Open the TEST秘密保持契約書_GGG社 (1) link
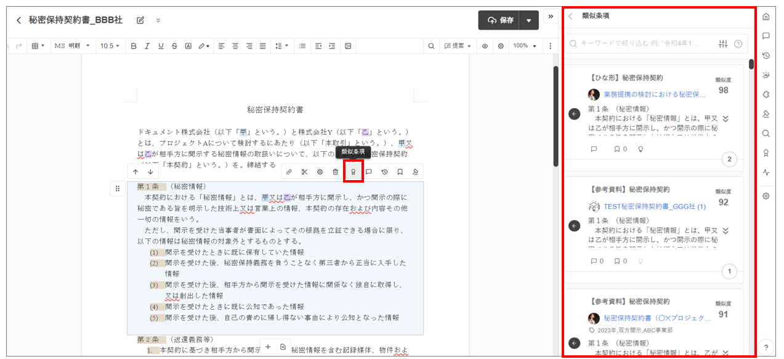This screenshot has height=359, width=784. pos(654,207)
